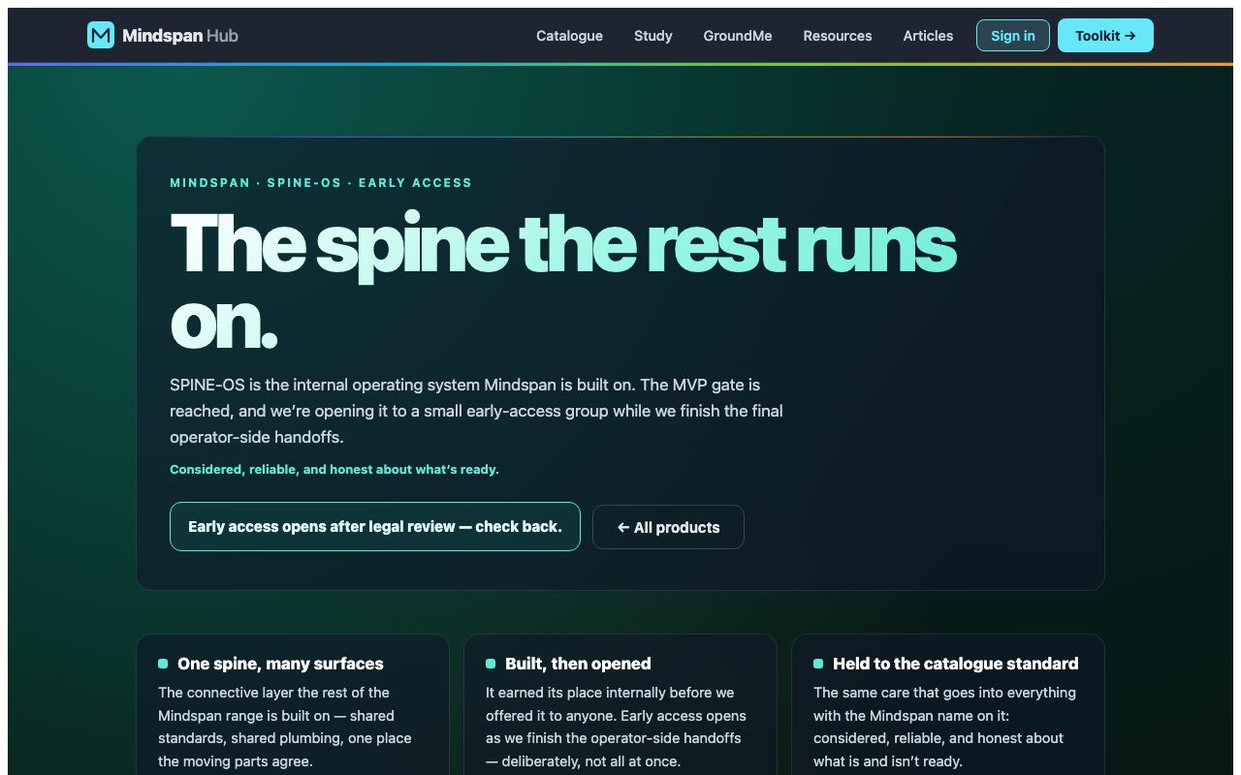The width and height of the screenshot is (1241, 775).
Task: Click the 'One spine, many surfaces' card heading
Action: click(280, 664)
